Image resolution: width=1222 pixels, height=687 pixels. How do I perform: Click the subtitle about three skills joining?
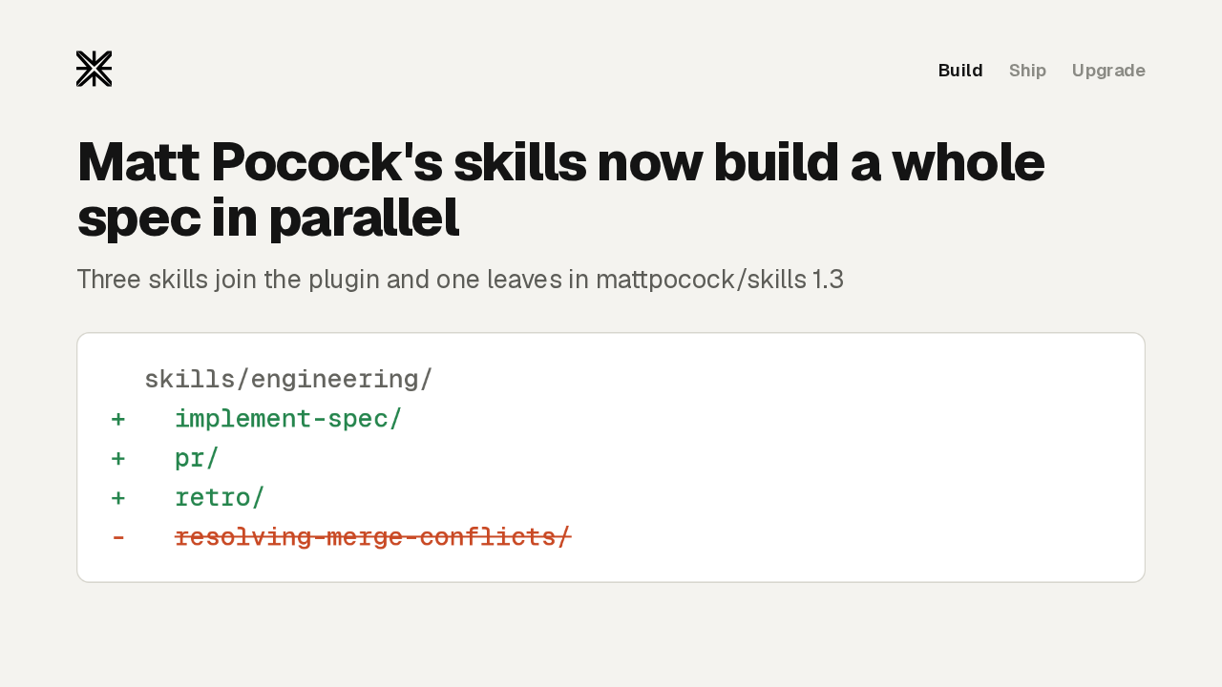tap(460, 280)
